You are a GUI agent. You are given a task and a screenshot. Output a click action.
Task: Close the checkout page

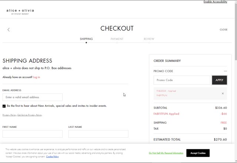pyautogui.click(x=224, y=30)
